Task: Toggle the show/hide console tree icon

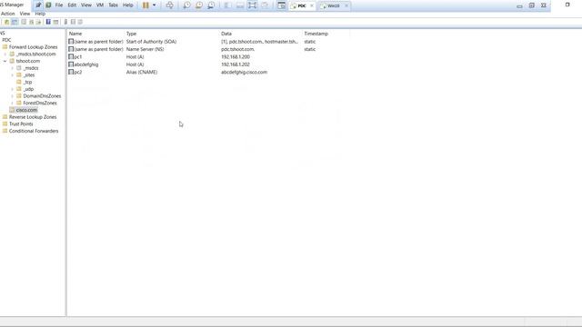Action: point(15,22)
